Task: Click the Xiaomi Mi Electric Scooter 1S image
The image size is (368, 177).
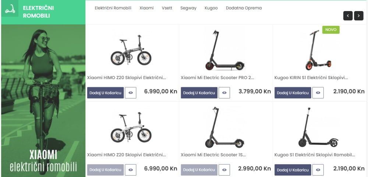Action: pos(225,128)
